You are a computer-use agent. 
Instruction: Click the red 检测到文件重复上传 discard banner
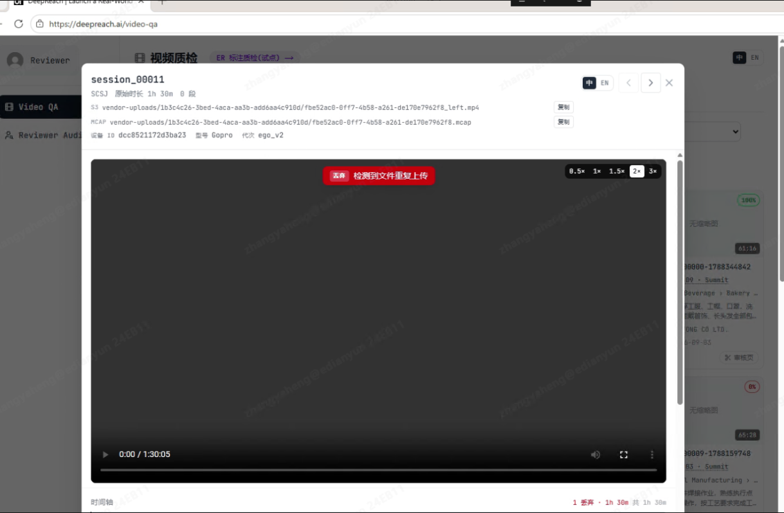tap(379, 175)
